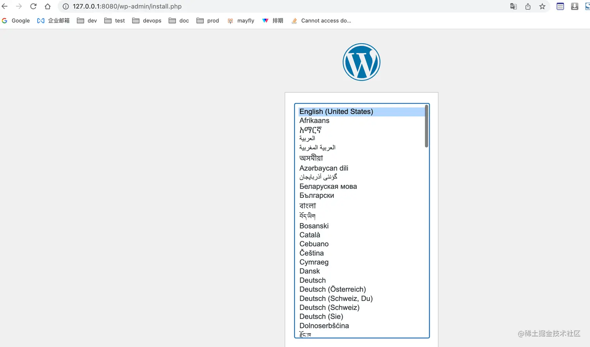Select the བོད་ཡིག language option
This screenshot has width=590, height=347.
coord(361,216)
